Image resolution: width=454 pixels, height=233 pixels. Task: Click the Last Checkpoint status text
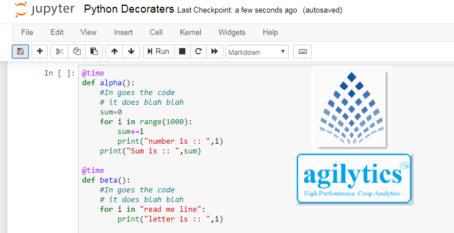coord(237,10)
